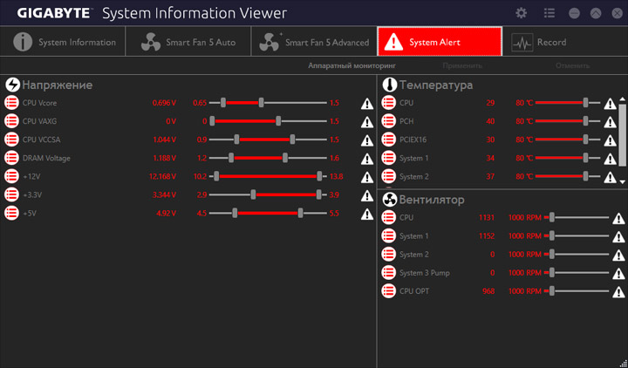Click the fan icon beside Вентилятор

pyautogui.click(x=389, y=200)
